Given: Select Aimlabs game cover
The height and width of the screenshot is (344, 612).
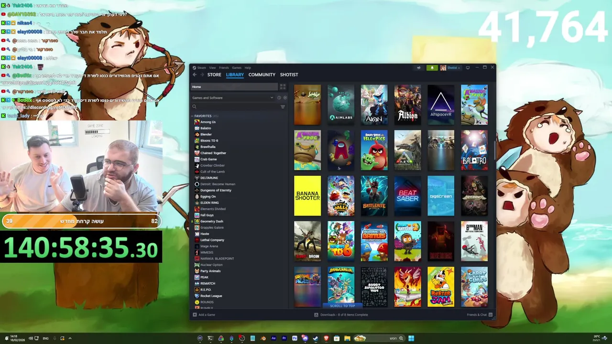Looking at the screenshot, I should click(341, 105).
